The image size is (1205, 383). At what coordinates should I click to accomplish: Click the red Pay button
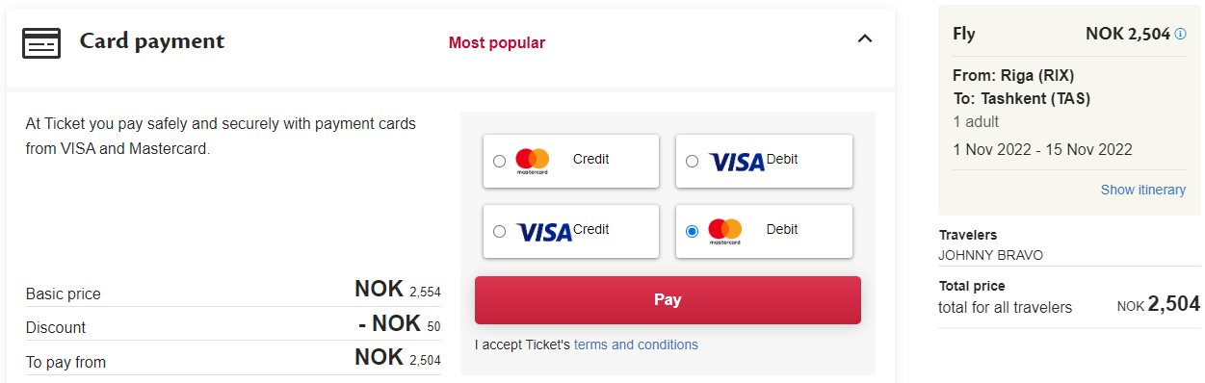click(668, 300)
